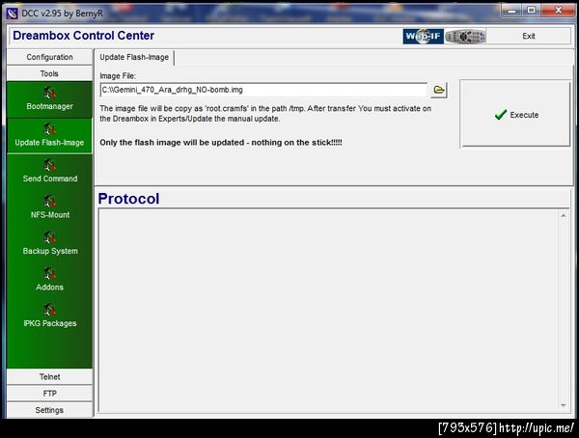Minimize the DCC window
This screenshot has height=438, width=579.
[511, 11]
